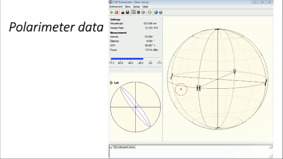Click the Measurement heading
283x159 pixels.
point(118,33)
